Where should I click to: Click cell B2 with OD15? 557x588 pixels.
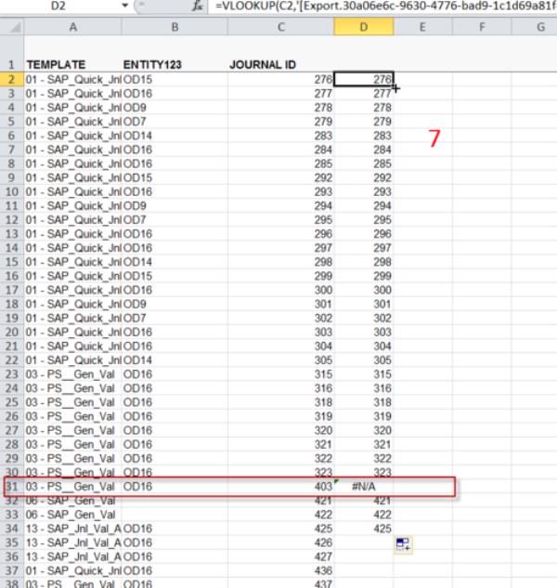[175, 79]
